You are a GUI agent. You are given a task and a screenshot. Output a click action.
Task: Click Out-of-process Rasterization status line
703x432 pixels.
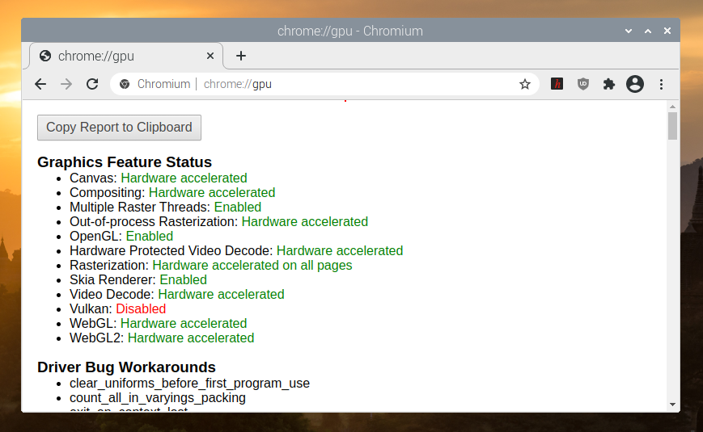coord(218,221)
